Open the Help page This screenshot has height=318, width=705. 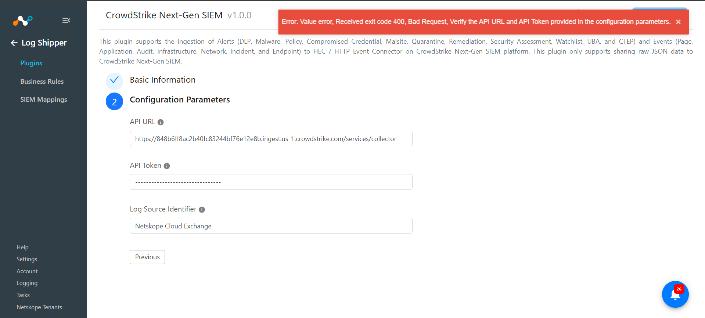point(22,247)
